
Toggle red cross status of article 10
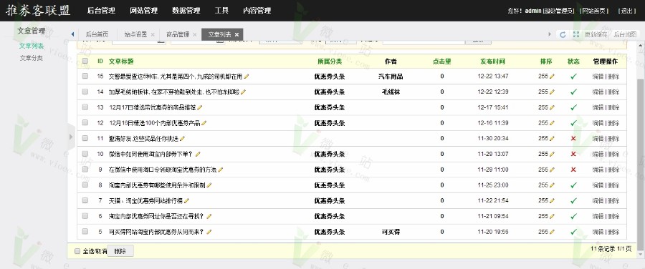573,154
